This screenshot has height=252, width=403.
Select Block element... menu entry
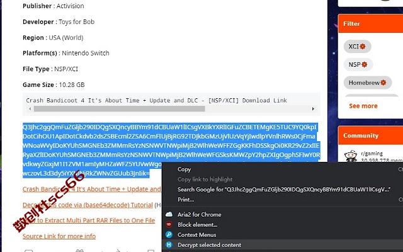[x=197, y=224]
